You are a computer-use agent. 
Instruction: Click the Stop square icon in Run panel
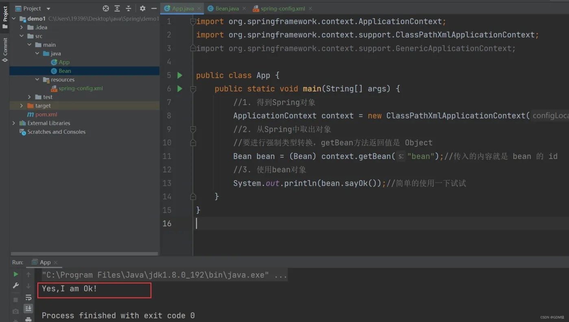15,300
